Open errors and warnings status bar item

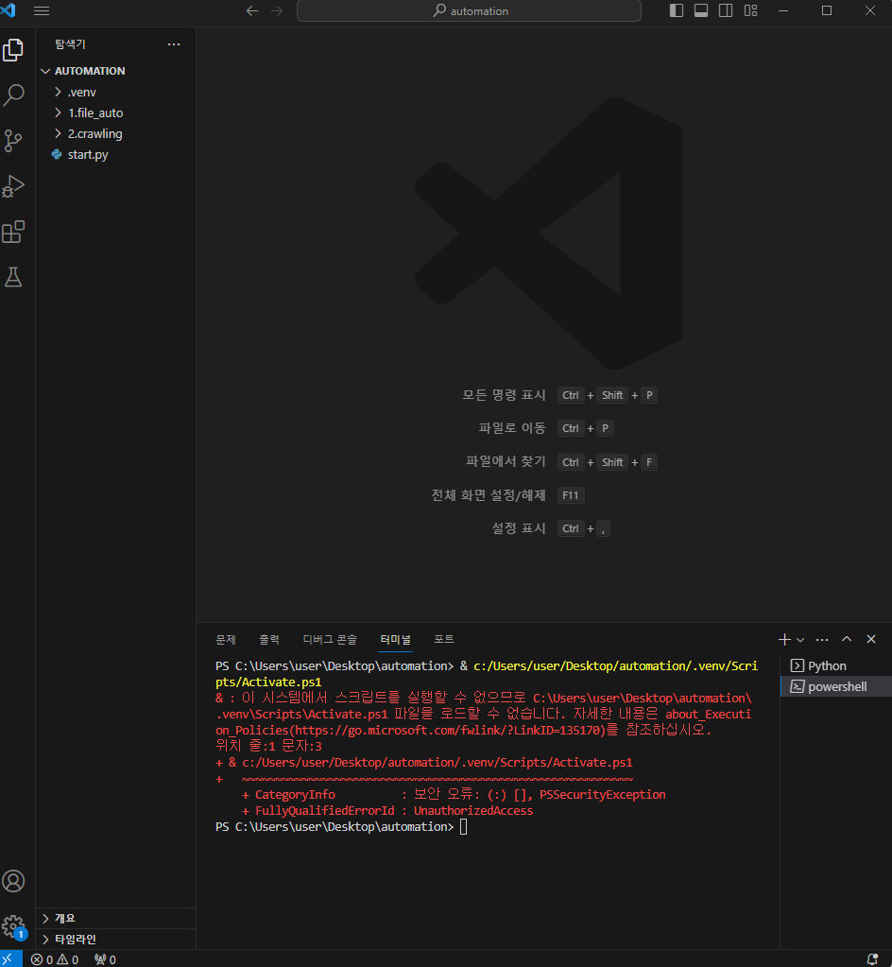[55, 959]
